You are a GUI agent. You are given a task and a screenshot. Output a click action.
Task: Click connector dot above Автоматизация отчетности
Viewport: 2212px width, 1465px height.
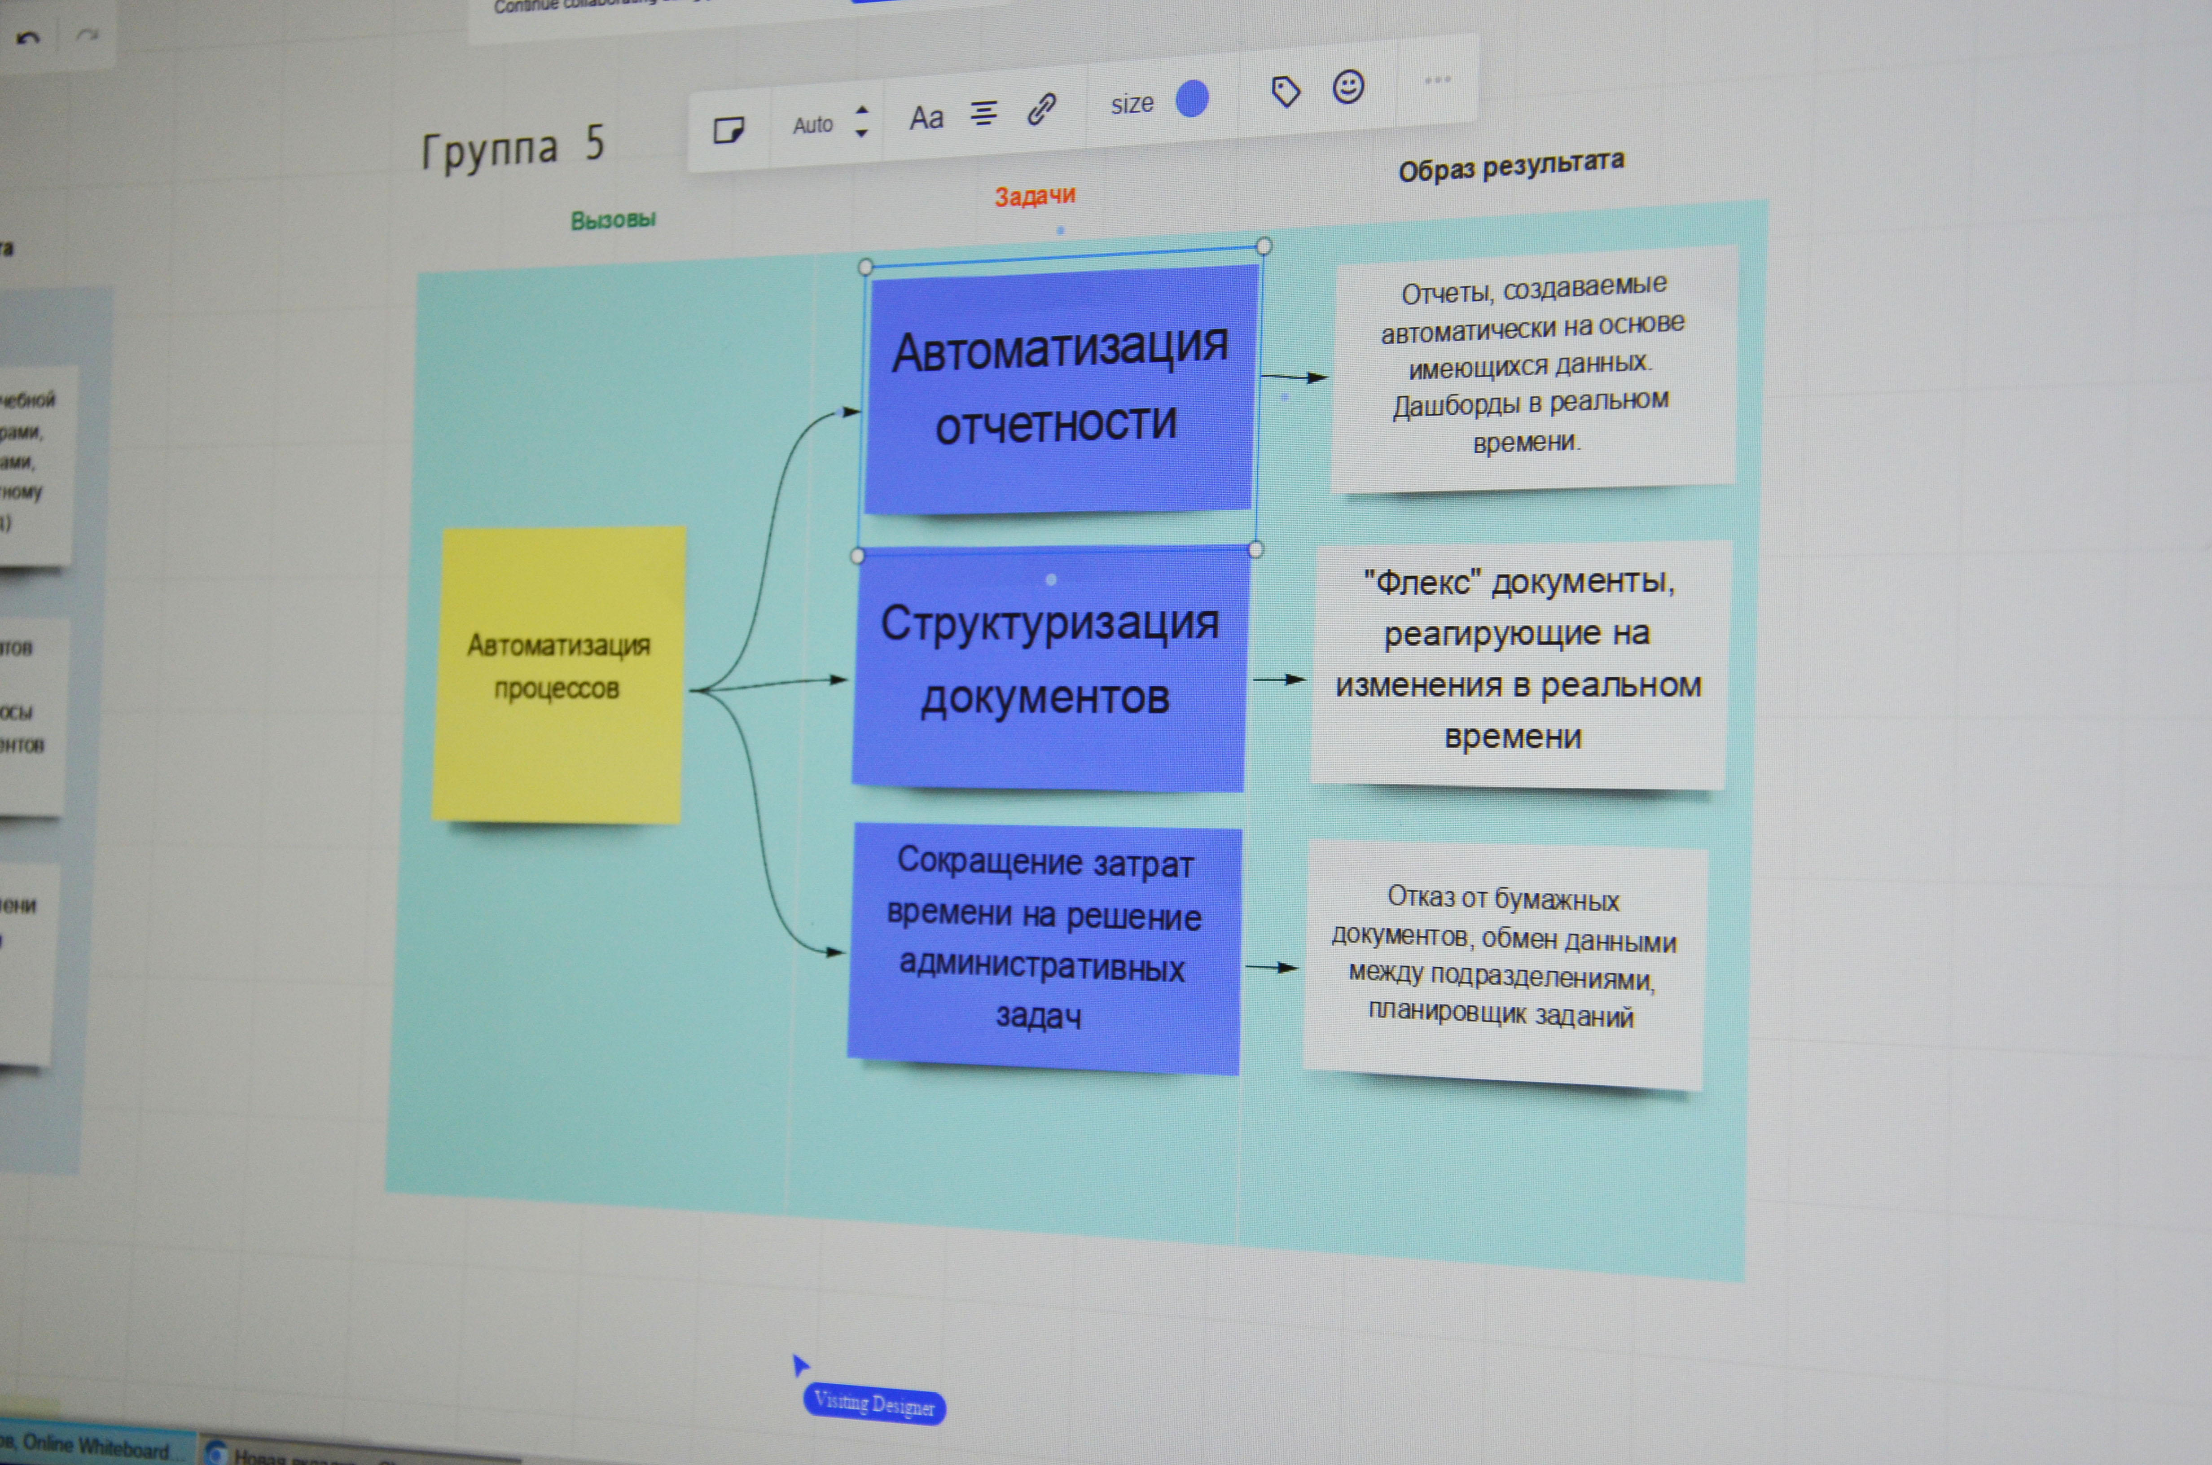tap(1060, 230)
